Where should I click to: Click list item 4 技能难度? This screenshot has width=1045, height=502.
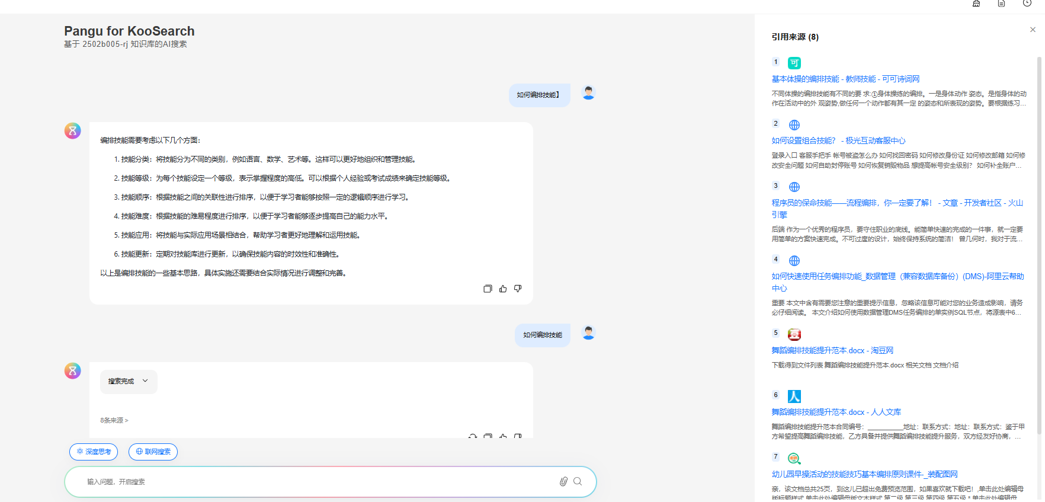click(252, 216)
